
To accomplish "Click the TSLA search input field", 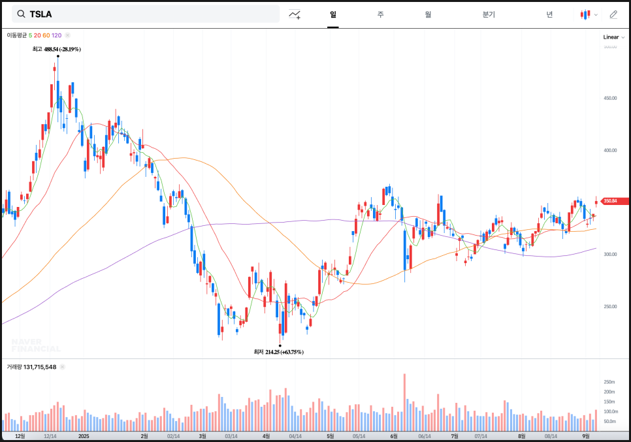I will pyautogui.click(x=146, y=14).
